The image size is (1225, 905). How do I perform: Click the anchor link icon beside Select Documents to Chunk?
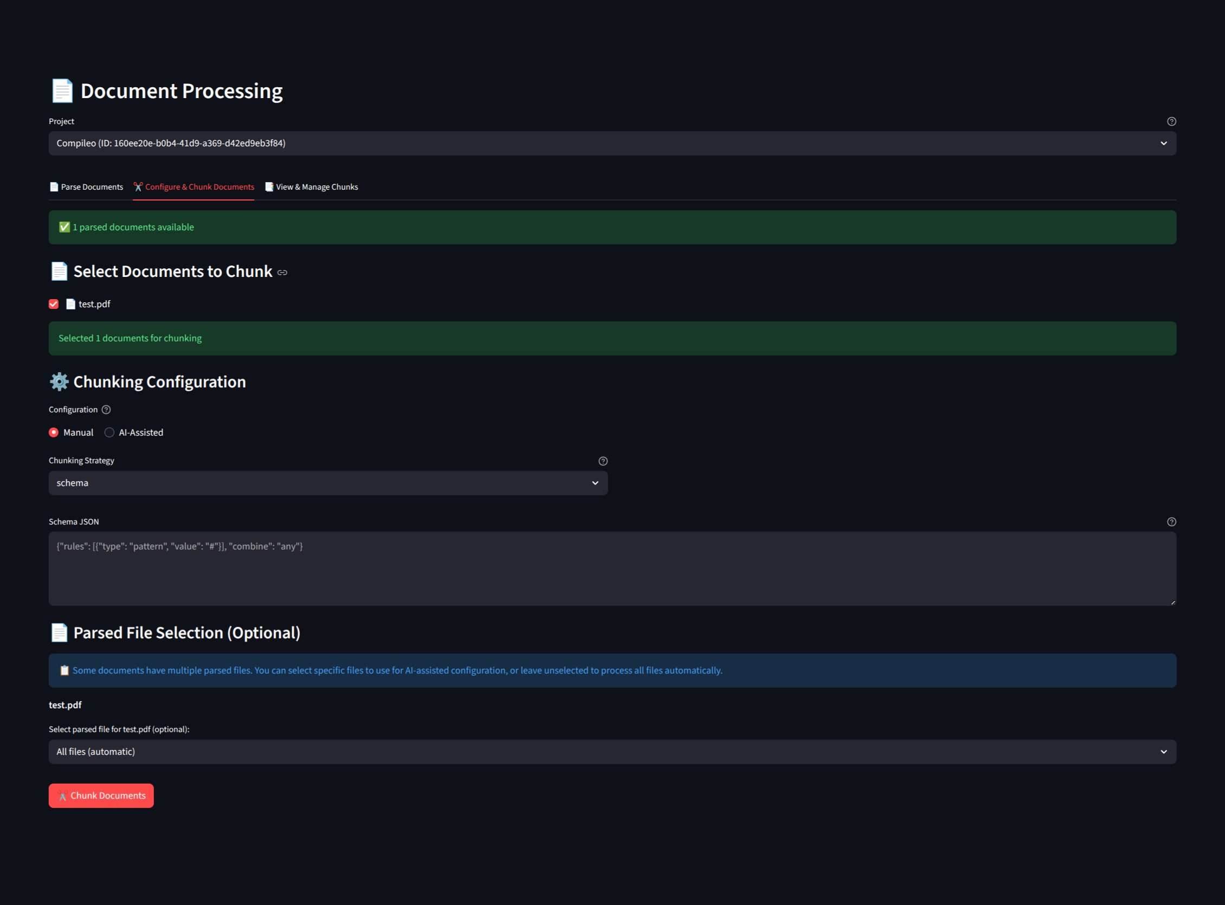(x=282, y=273)
